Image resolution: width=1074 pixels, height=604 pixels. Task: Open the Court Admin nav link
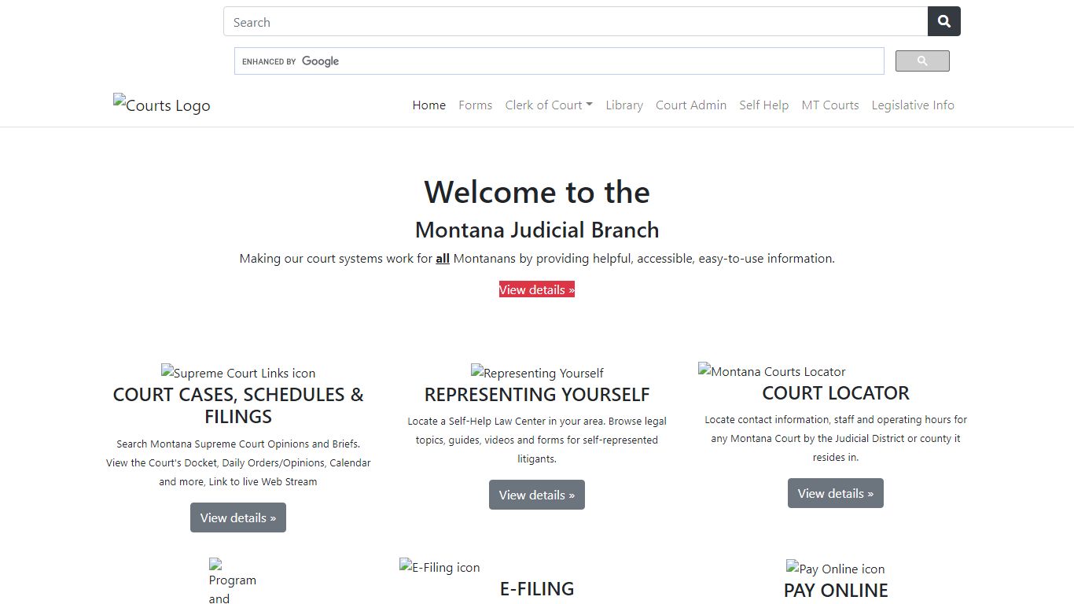click(691, 105)
